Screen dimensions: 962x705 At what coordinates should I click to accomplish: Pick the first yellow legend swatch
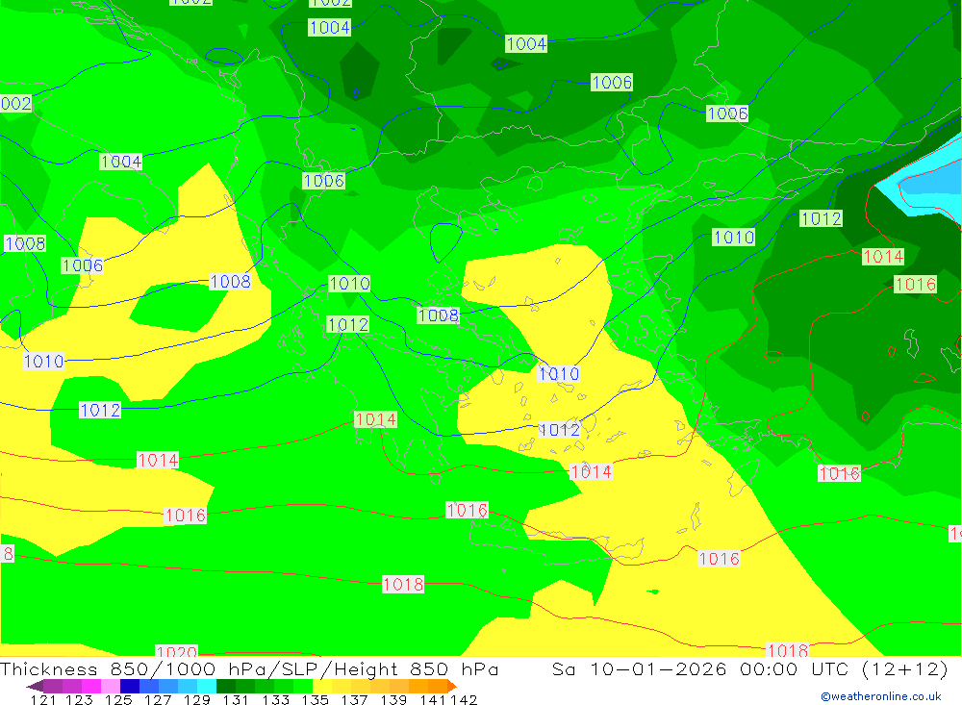pyautogui.click(x=322, y=686)
